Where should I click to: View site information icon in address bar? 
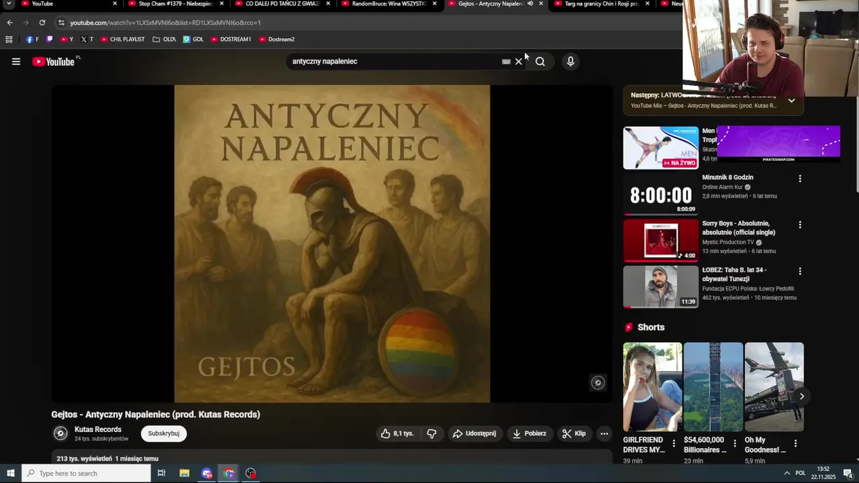click(x=61, y=23)
